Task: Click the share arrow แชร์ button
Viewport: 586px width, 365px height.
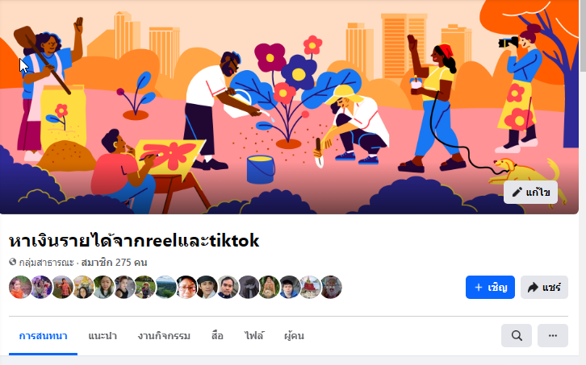Action: [544, 287]
